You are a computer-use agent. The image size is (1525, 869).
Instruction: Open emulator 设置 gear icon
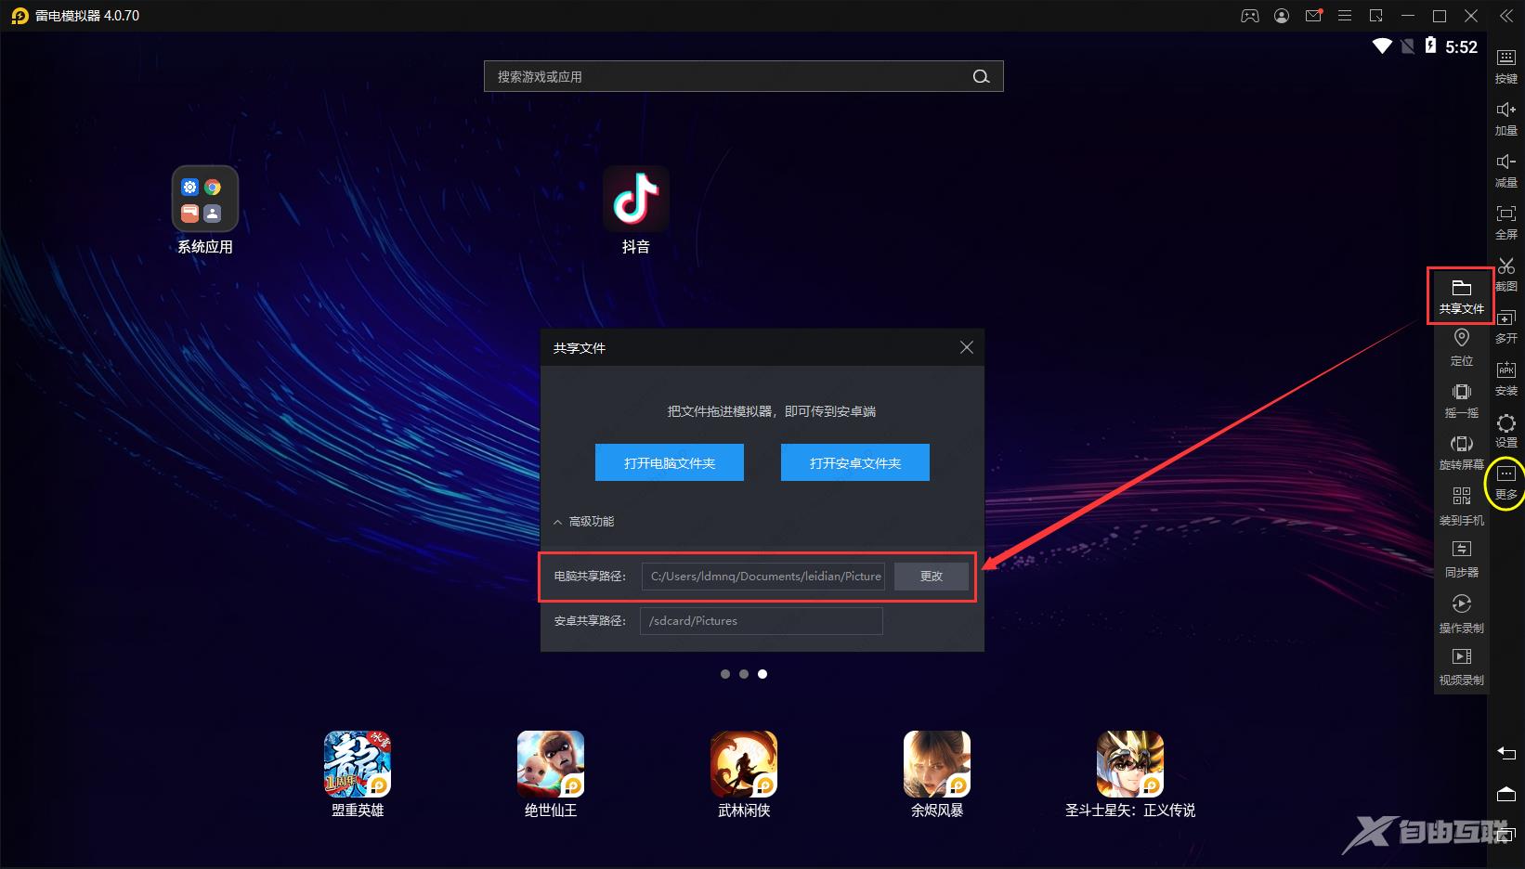[x=1506, y=430]
